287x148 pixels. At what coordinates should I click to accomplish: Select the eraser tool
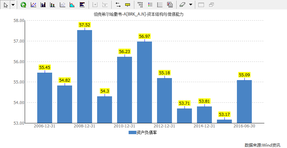click(182, 5)
